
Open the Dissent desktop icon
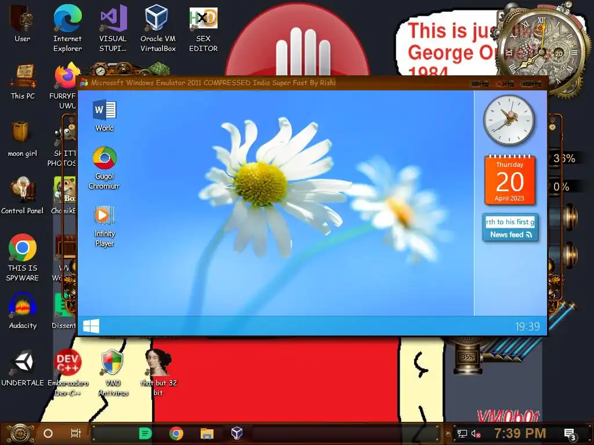tap(64, 311)
